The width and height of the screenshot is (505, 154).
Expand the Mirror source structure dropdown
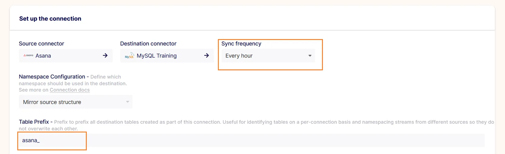(x=76, y=102)
